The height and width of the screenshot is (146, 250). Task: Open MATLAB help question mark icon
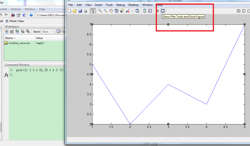click(x=31, y=15)
